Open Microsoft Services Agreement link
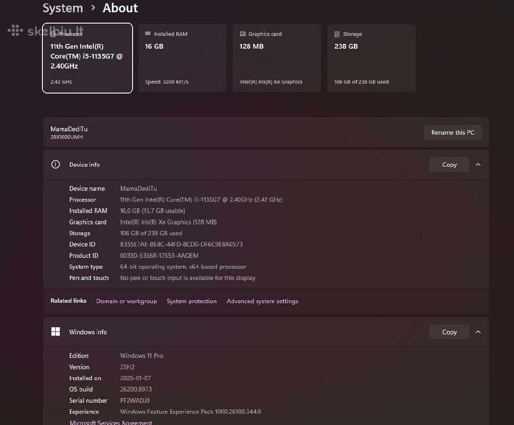 [x=111, y=422]
